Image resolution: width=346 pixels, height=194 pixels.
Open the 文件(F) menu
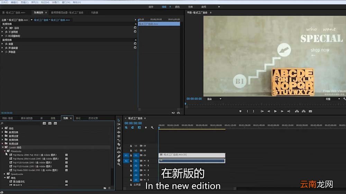(x=4, y=2)
